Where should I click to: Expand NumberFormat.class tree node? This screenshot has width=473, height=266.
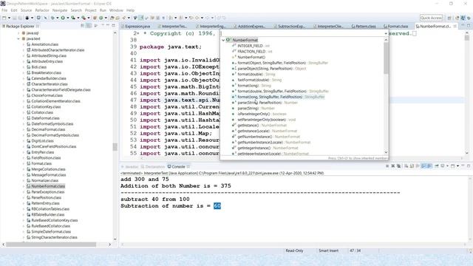click(24, 186)
